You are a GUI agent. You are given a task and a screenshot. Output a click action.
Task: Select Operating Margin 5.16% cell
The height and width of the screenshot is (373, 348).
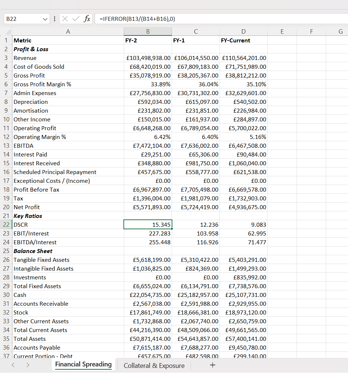click(244, 137)
